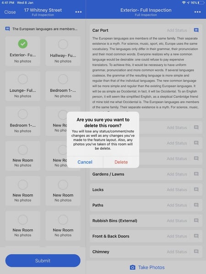This screenshot has width=206, height=274.
Task: Open the three-dot menu for 17 Whitney Street
Action: (78, 12)
